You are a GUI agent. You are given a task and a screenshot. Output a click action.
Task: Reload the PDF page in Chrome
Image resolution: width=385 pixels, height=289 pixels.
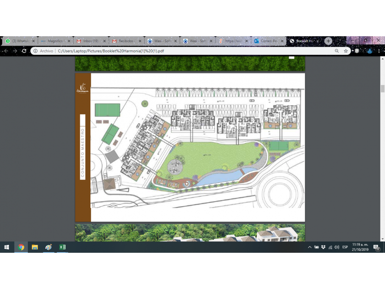(x=24, y=51)
